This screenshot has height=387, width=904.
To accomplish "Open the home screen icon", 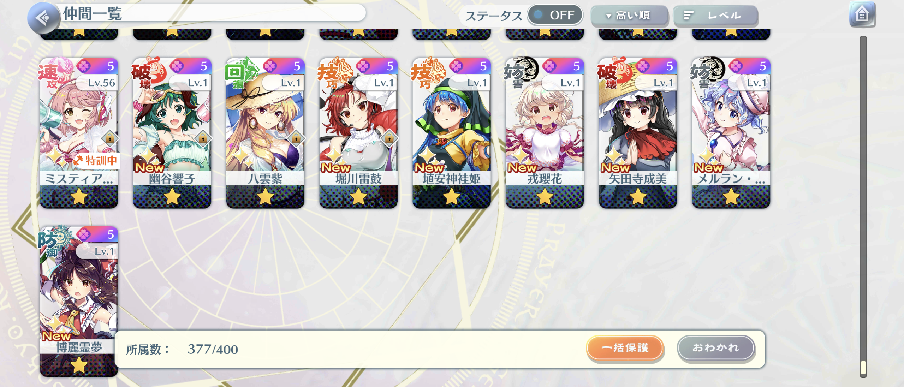I will (862, 15).
